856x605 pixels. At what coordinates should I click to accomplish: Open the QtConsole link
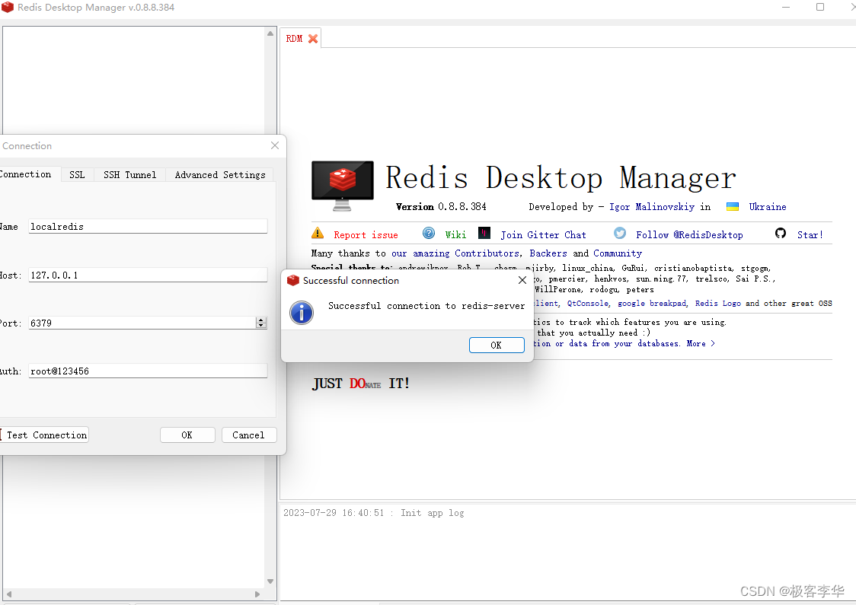pos(587,304)
